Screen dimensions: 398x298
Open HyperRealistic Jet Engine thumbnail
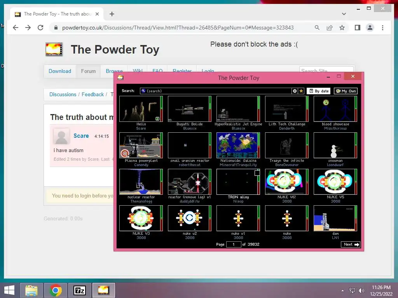point(238,109)
